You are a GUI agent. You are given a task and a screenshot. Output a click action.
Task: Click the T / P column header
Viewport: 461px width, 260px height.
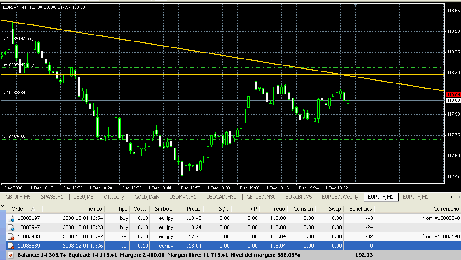click(245, 209)
